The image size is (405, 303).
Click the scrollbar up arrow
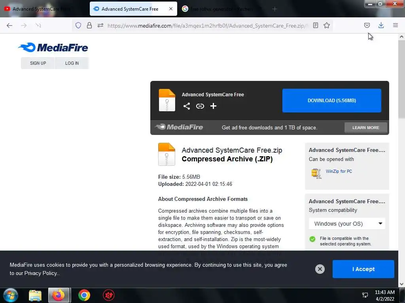401,37
